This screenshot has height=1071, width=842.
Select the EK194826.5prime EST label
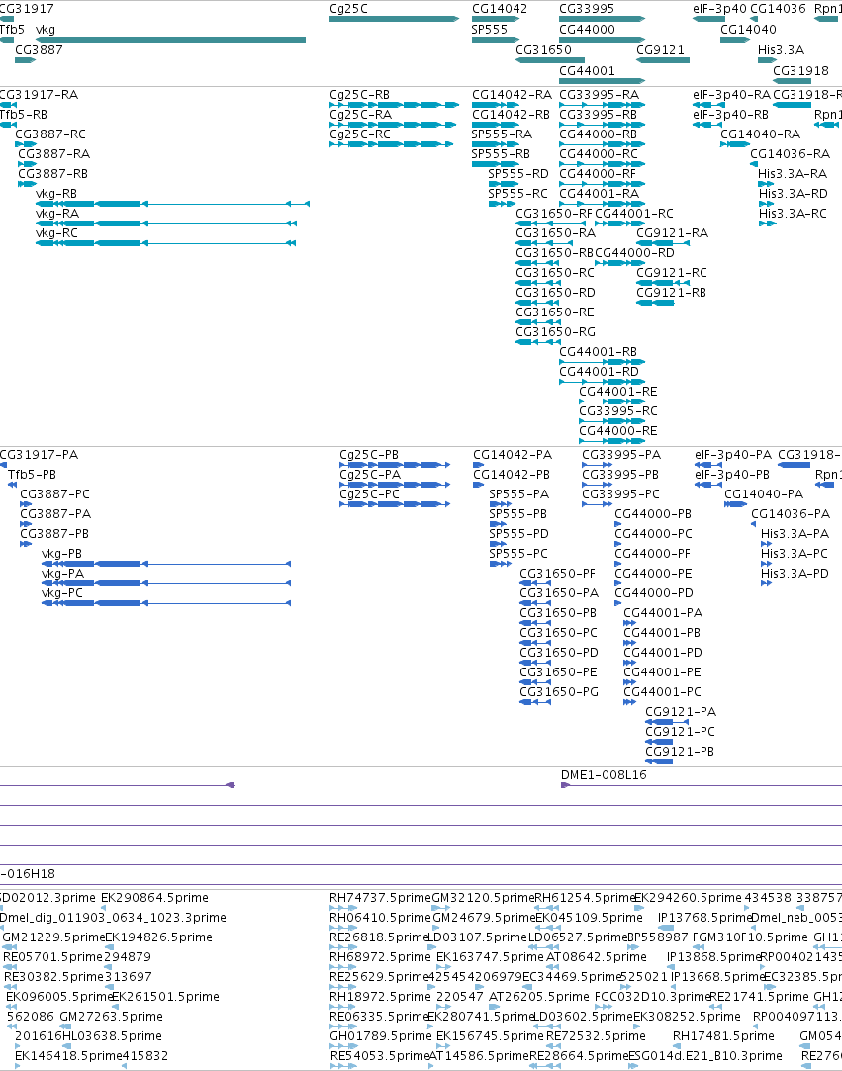pos(158,937)
